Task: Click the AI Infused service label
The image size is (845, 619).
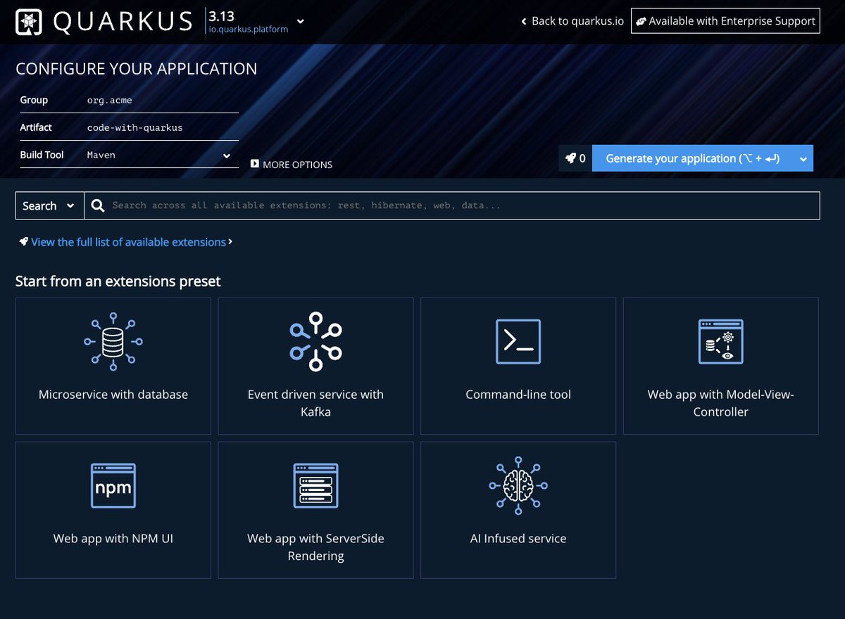Action: (x=518, y=539)
